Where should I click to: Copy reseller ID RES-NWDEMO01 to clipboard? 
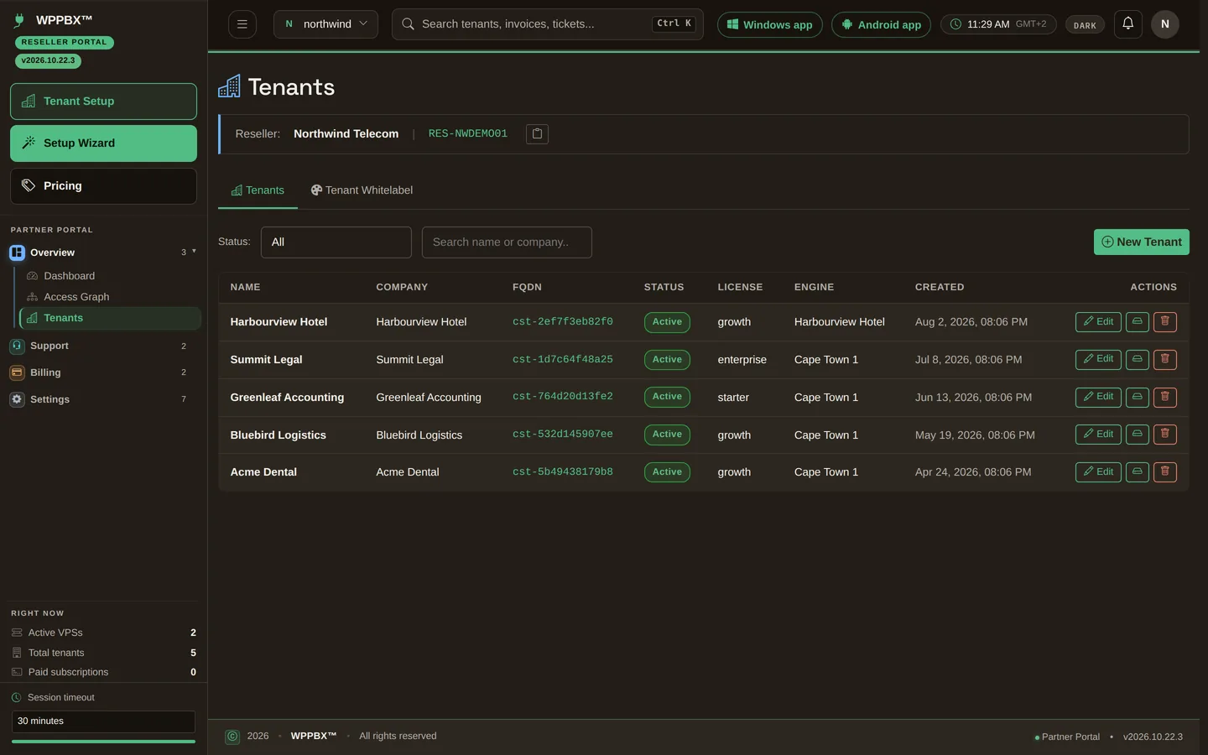[537, 133]
